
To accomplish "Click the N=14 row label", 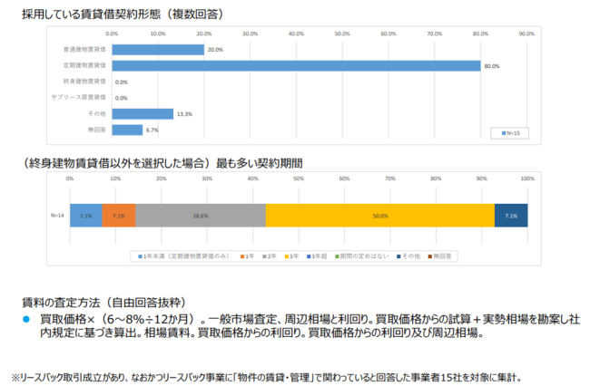I will (x=57, y=216).
